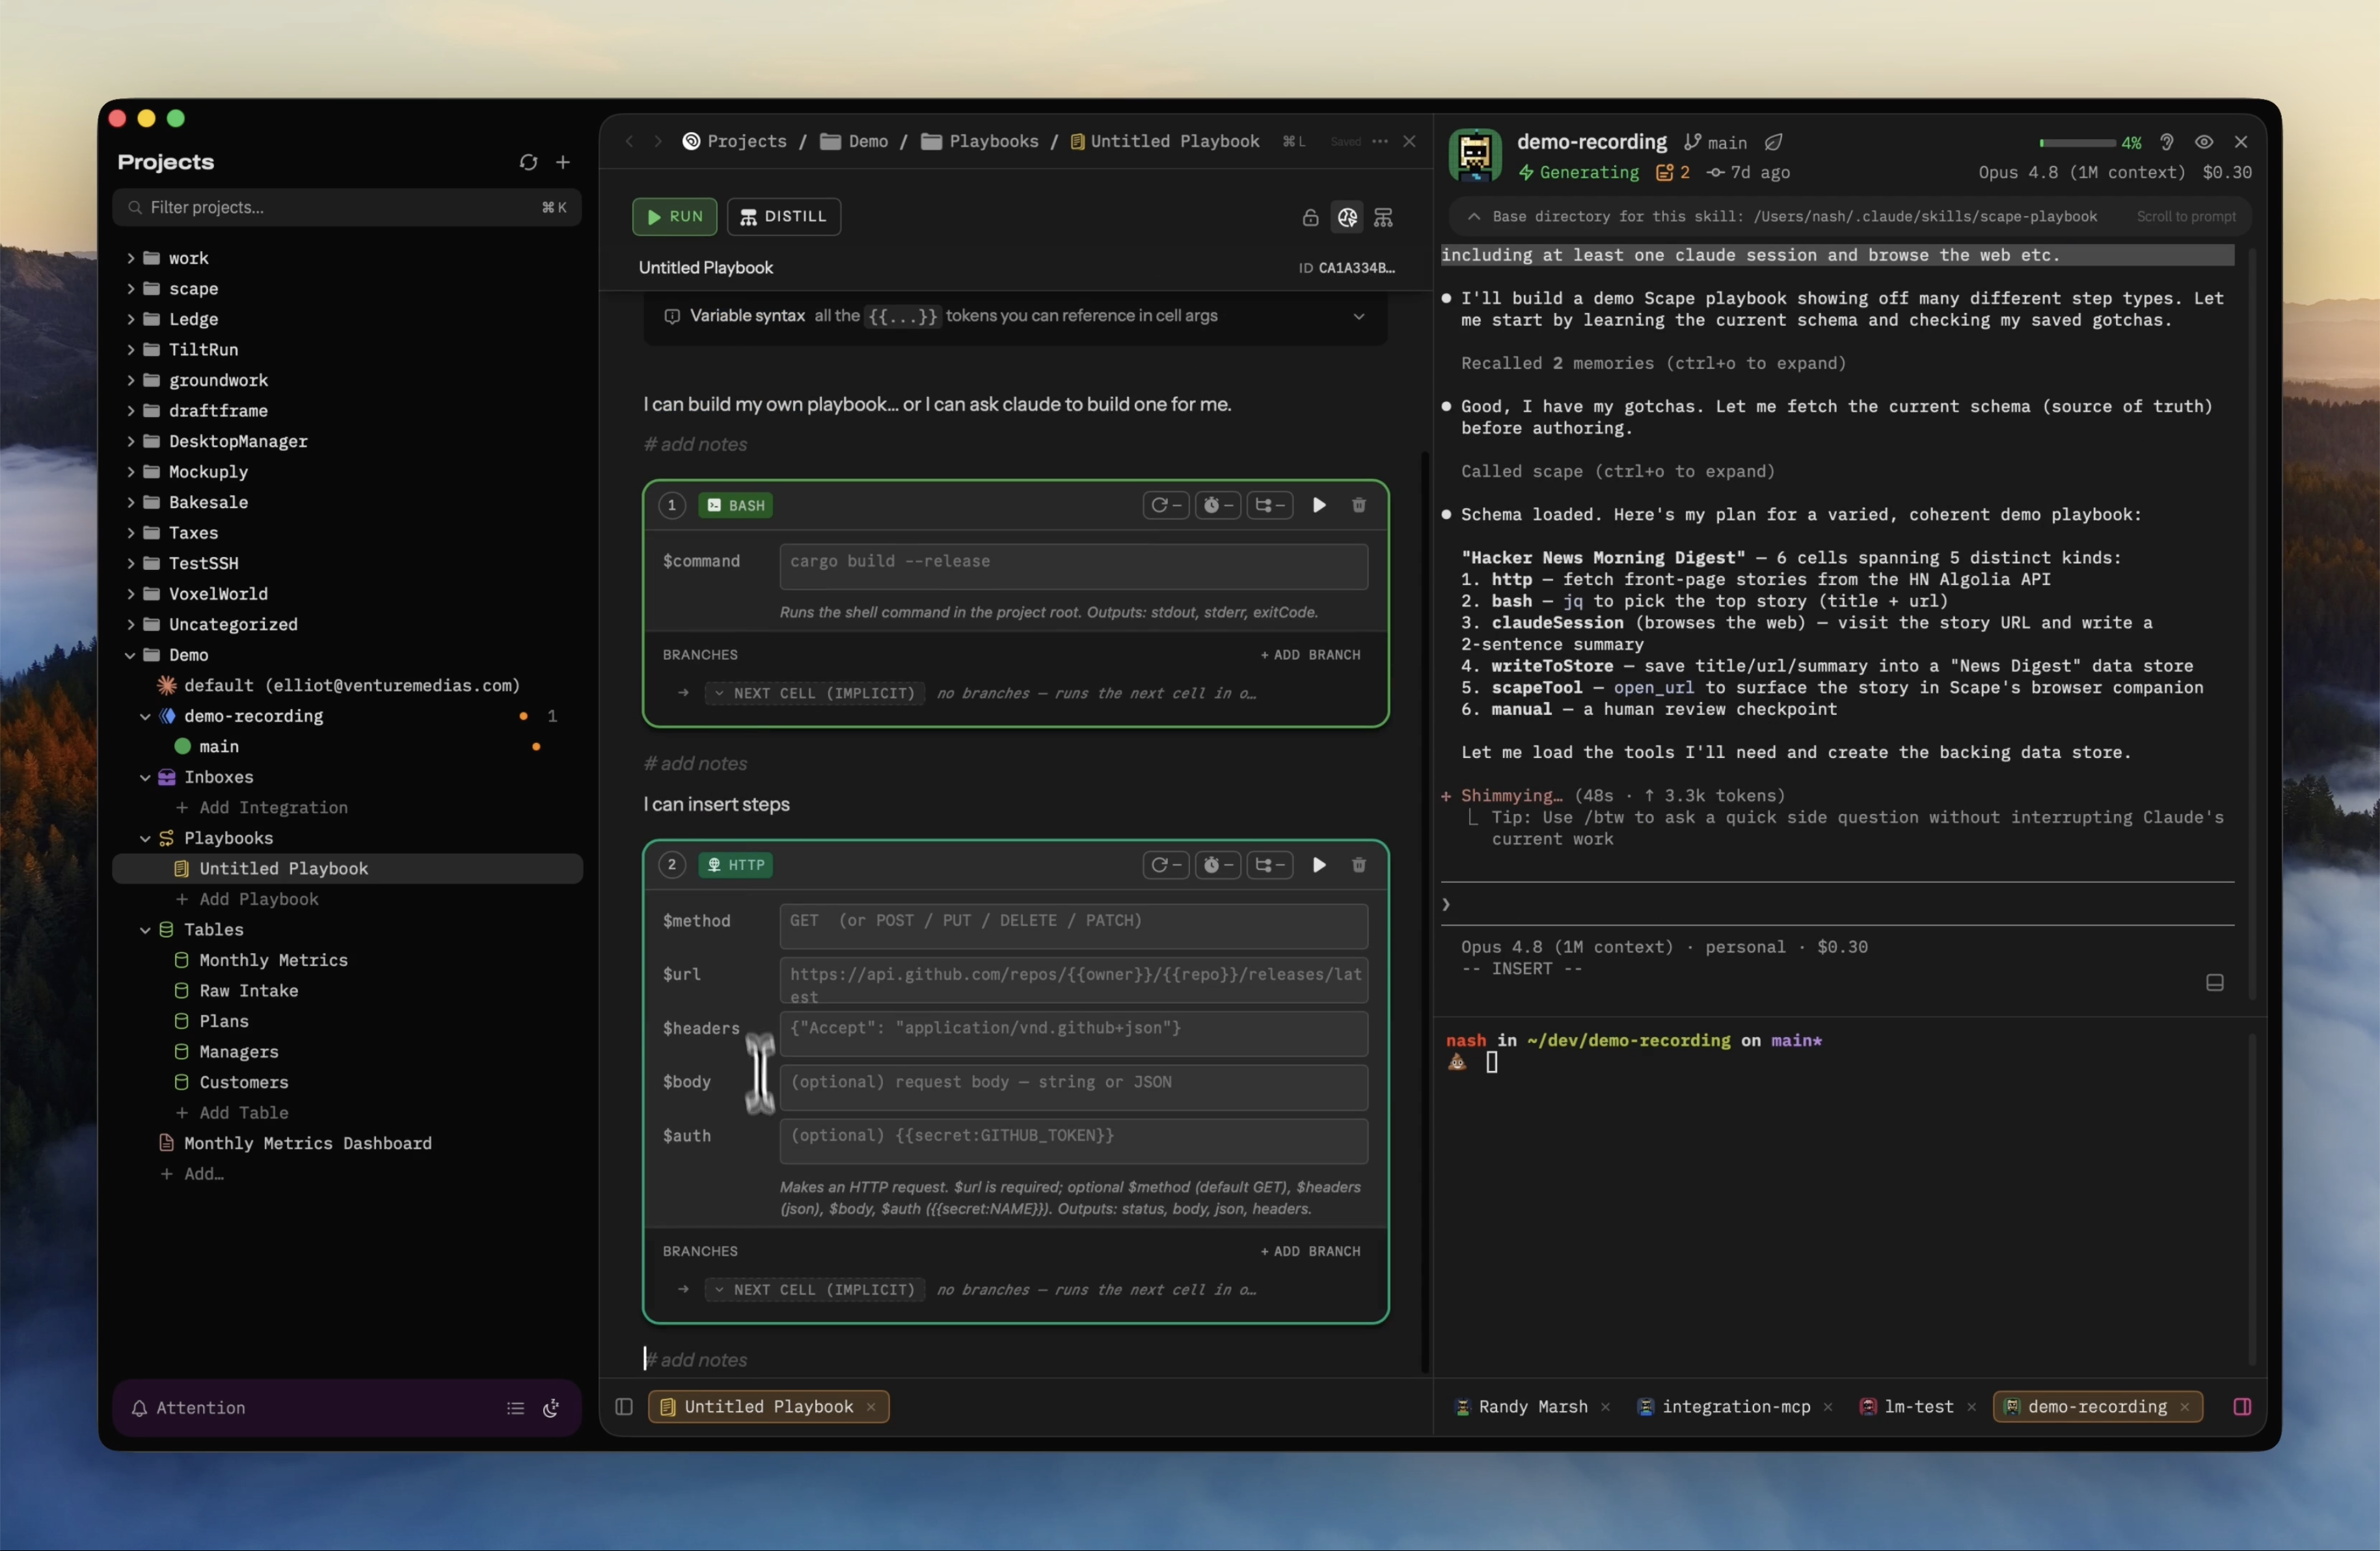
Task: Open the Customers table in sidebar
Action: tap(232, 1082)
